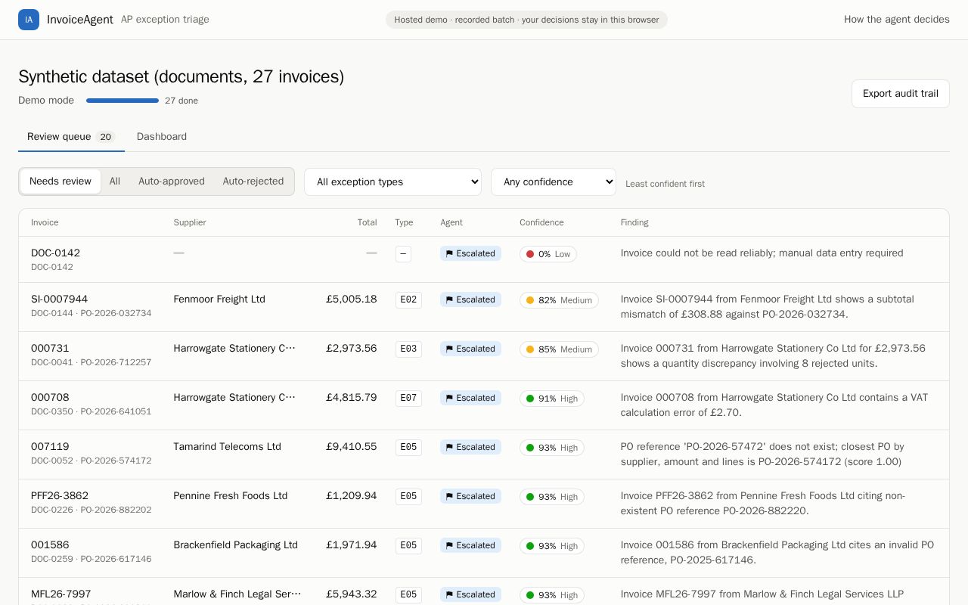Screen dimensions: 968x605
Task: Click the 27 done progress bar
Action: [123, 101]
